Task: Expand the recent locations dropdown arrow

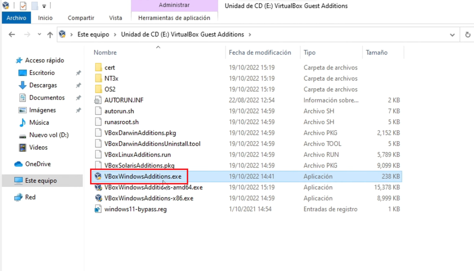Action: point(39,35)
